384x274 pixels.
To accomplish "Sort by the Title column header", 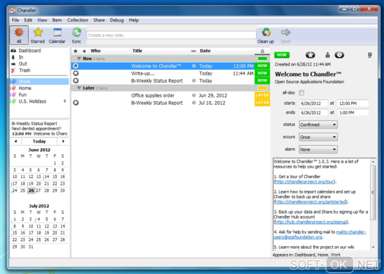I will click(x=160, y=51).
